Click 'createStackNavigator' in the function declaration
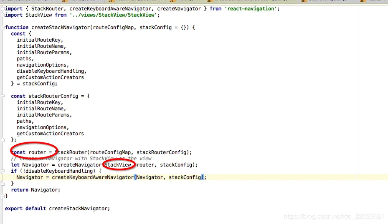The width and height of the screenshot is (388, 224). pyautogui.click(x=61, y=27)
